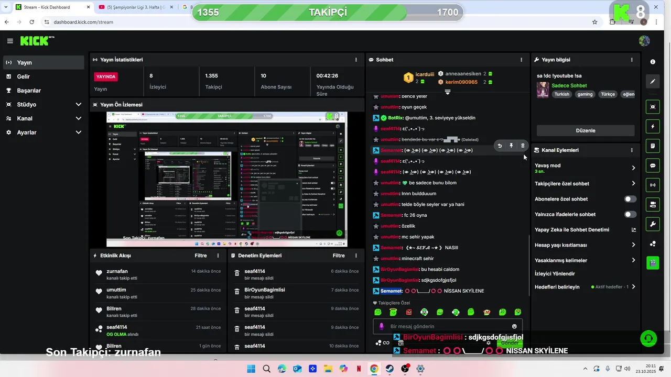Click the wrench tool icon in right toolbar
Image resolution: width=671 pixels, height=377 pixels.
[653, 224]
